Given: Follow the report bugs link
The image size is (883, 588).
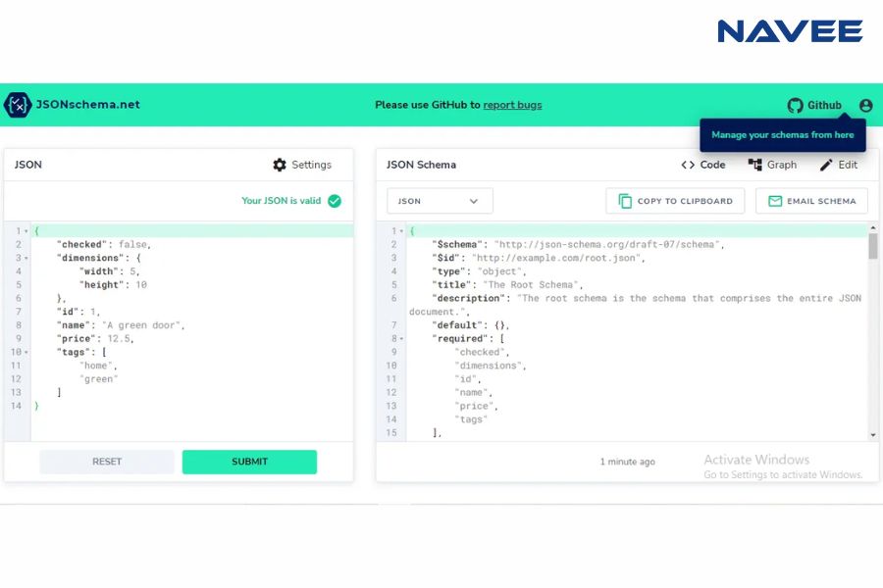Looking at the screenshot, I should point(512,105).
